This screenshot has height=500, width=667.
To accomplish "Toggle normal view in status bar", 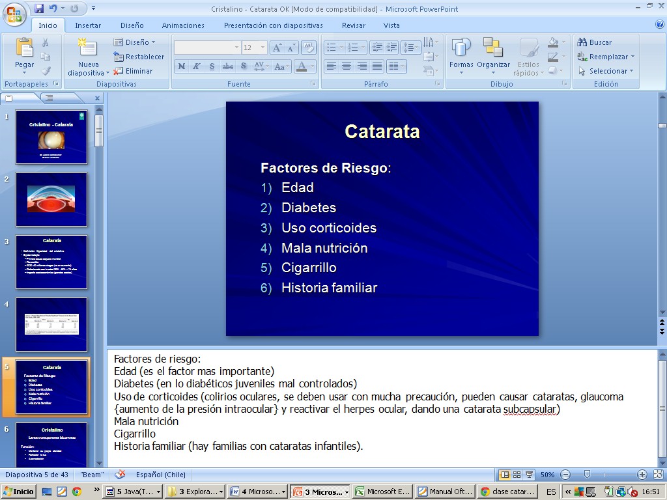I will point(504,475).
